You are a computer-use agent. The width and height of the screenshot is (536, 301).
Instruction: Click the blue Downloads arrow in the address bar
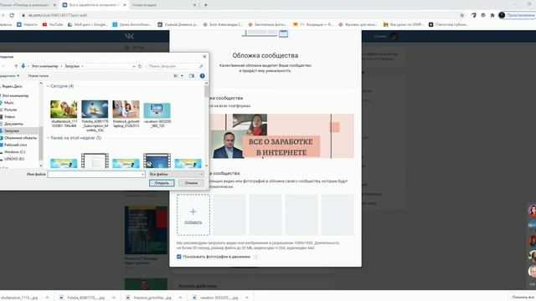pos(23,66)
